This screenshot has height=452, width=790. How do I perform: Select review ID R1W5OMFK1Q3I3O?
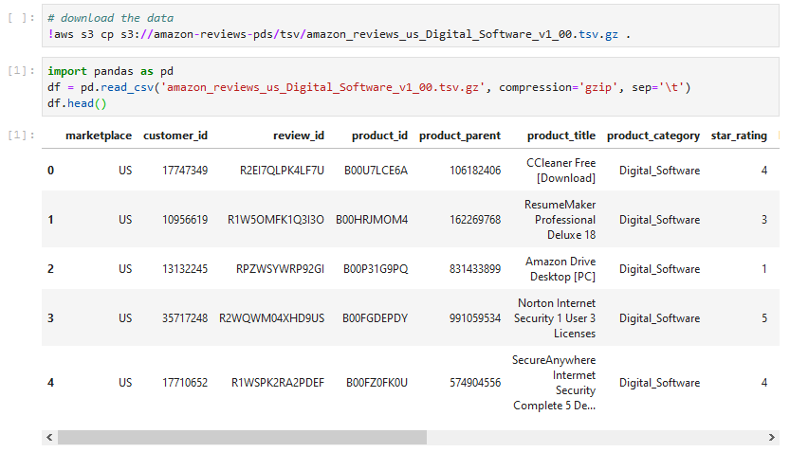click(276, 220)
